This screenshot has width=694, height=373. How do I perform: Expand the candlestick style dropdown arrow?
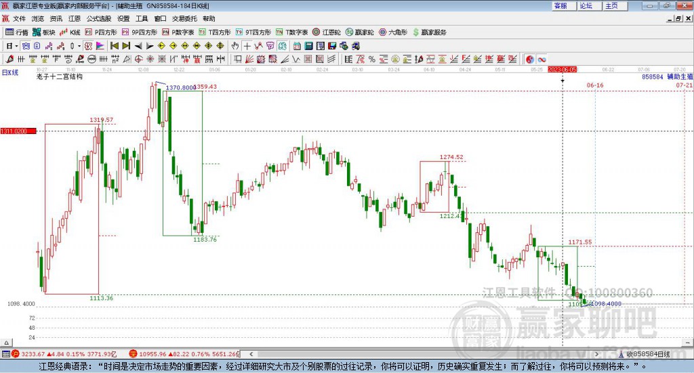(79, 46)
